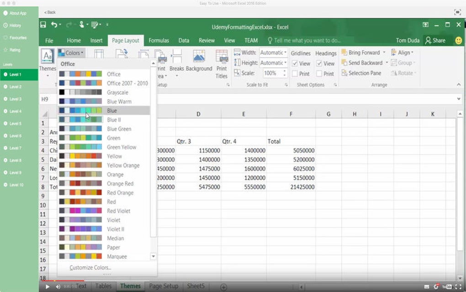
Task: Choose the Yellow Orange color theme
Action: [x=104, y=165]
